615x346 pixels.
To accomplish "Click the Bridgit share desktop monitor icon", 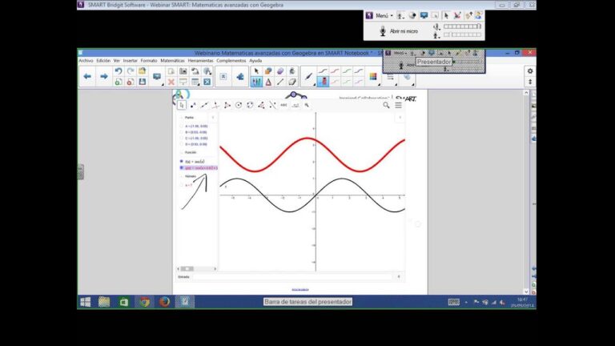I will (424, 15).
